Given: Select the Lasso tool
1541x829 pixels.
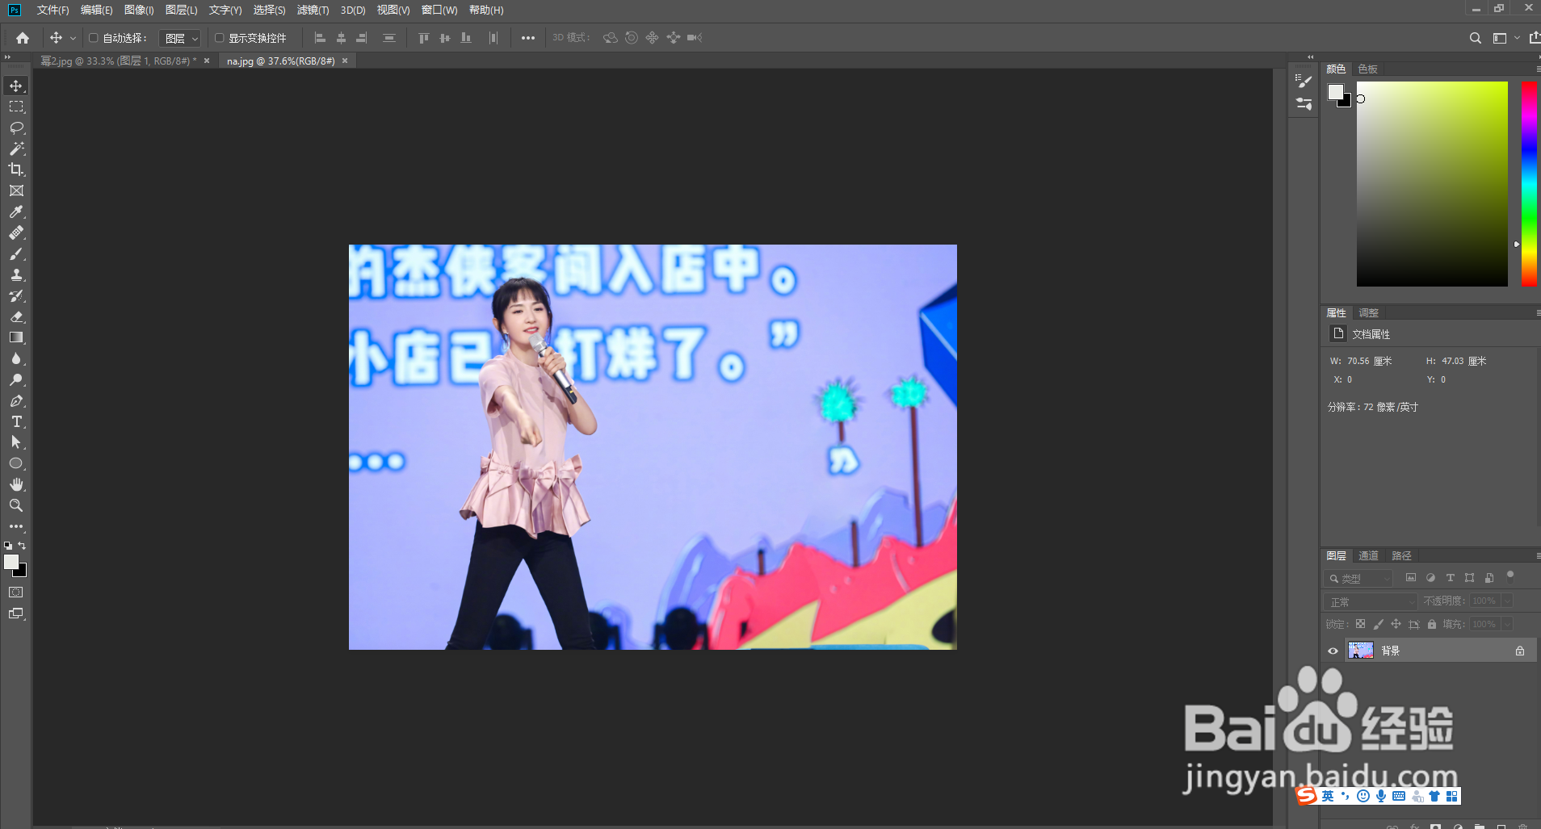Looking at the screenshot, I should (x=16, y=127).
